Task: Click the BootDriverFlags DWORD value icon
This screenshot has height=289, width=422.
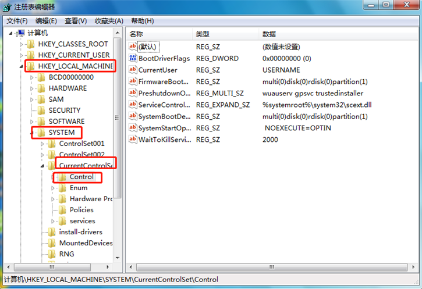Action: (132, 58)
